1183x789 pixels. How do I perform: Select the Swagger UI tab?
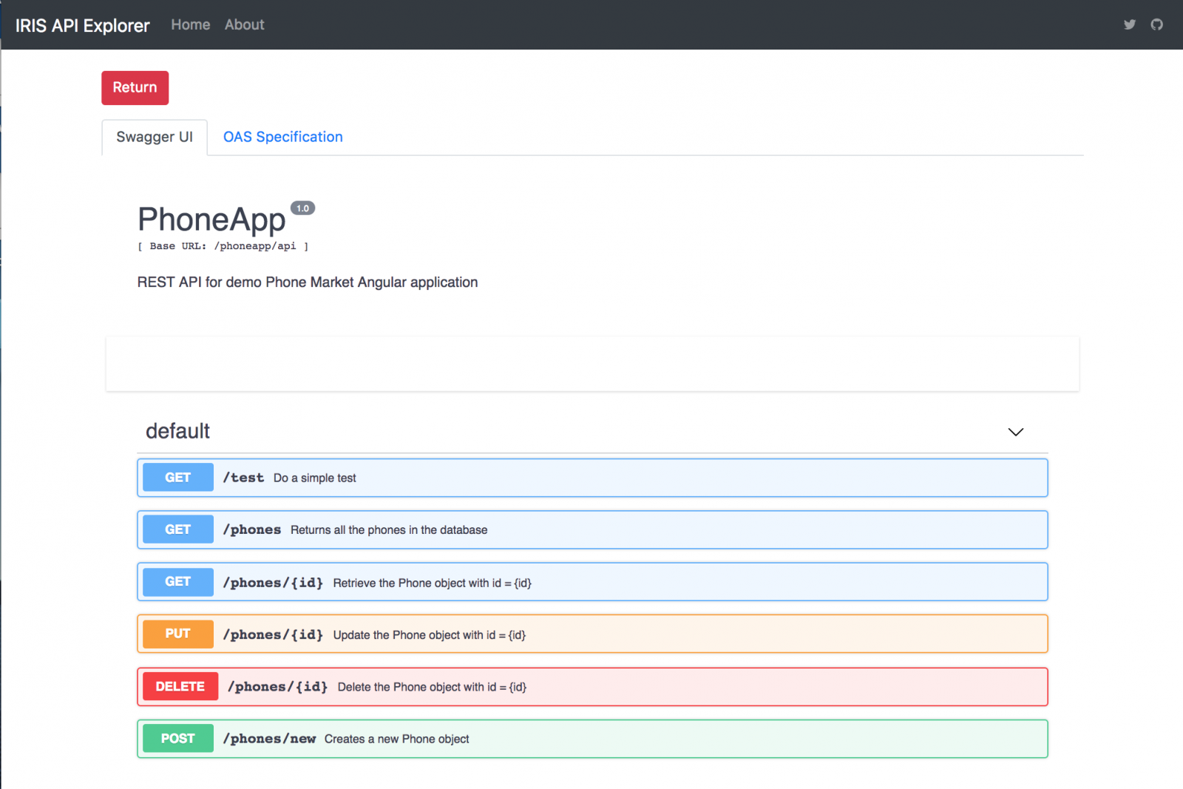point(155,137)
